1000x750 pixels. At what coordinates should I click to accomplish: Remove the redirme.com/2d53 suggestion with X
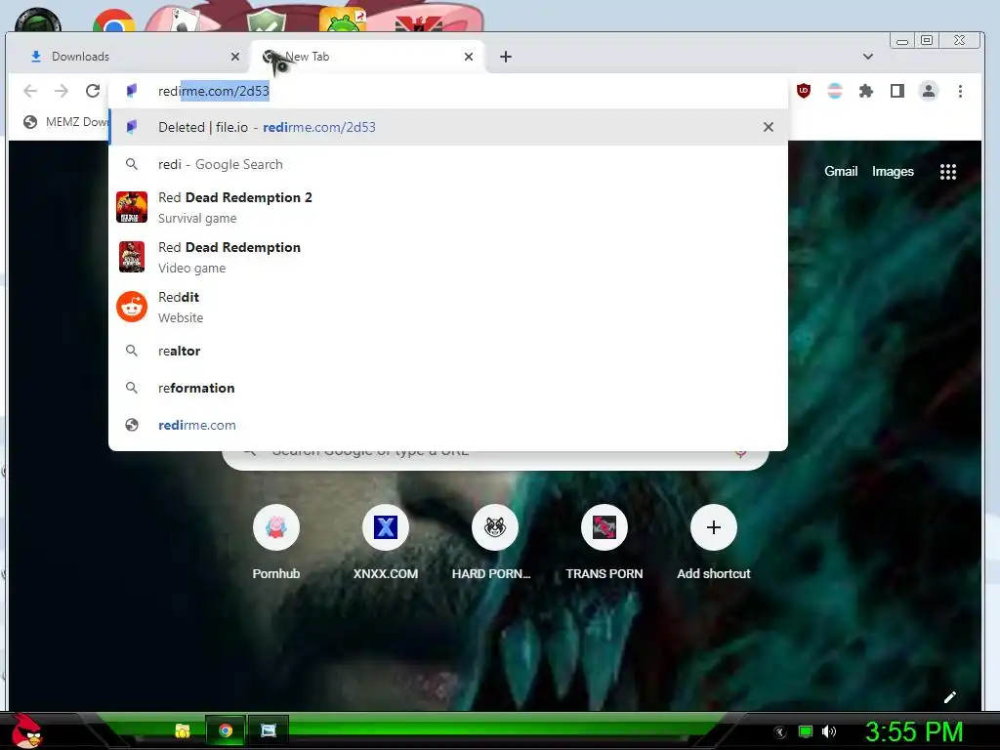click(x=769, y=127)
